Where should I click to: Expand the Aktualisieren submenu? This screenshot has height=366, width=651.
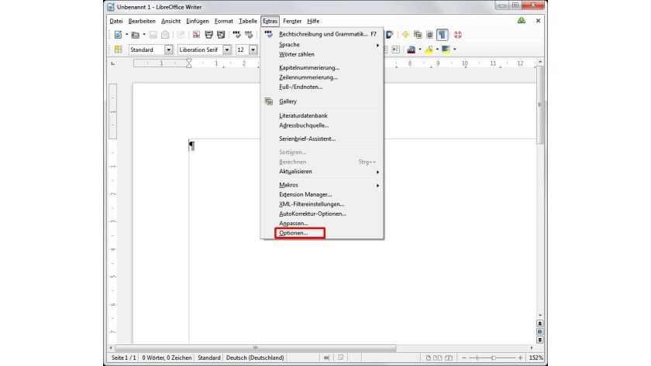(322, 172)
